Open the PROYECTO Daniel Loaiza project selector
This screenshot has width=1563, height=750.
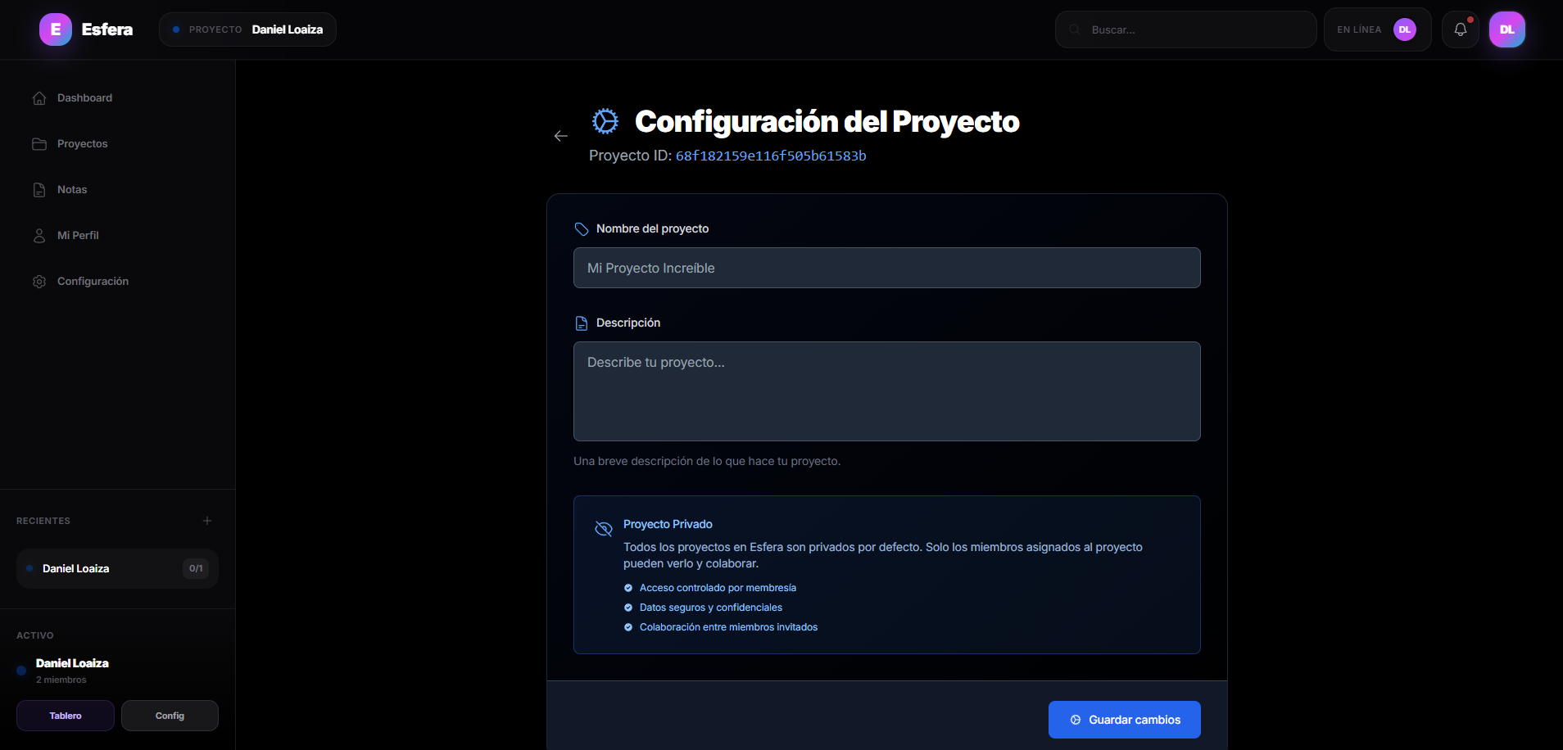[247, 29]
